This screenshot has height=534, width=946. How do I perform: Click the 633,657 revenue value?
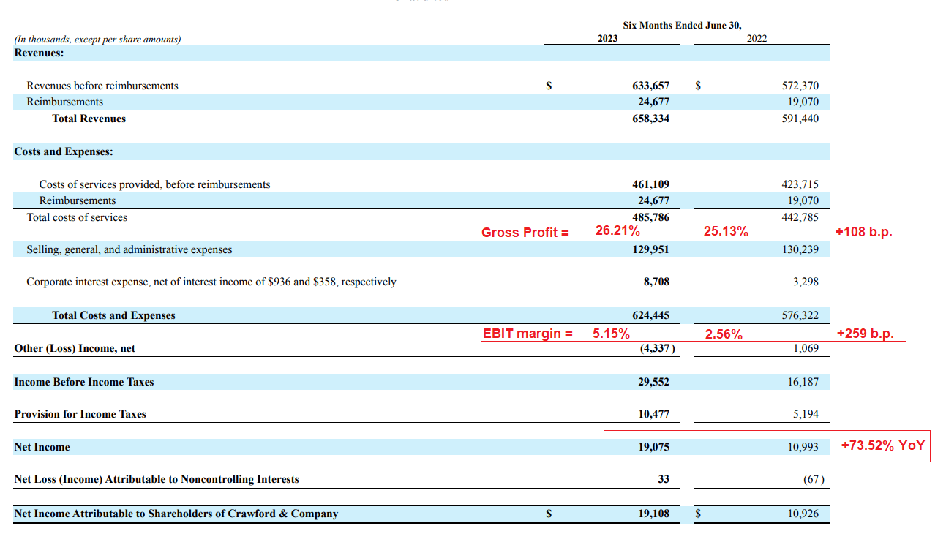pos(650,86)
